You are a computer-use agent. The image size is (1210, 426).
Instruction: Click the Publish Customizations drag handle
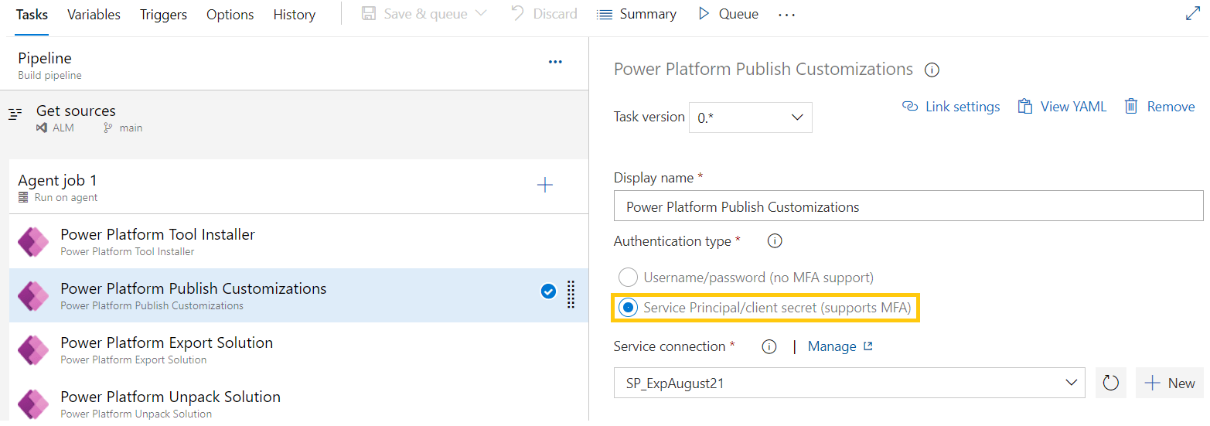coord(571,295)
